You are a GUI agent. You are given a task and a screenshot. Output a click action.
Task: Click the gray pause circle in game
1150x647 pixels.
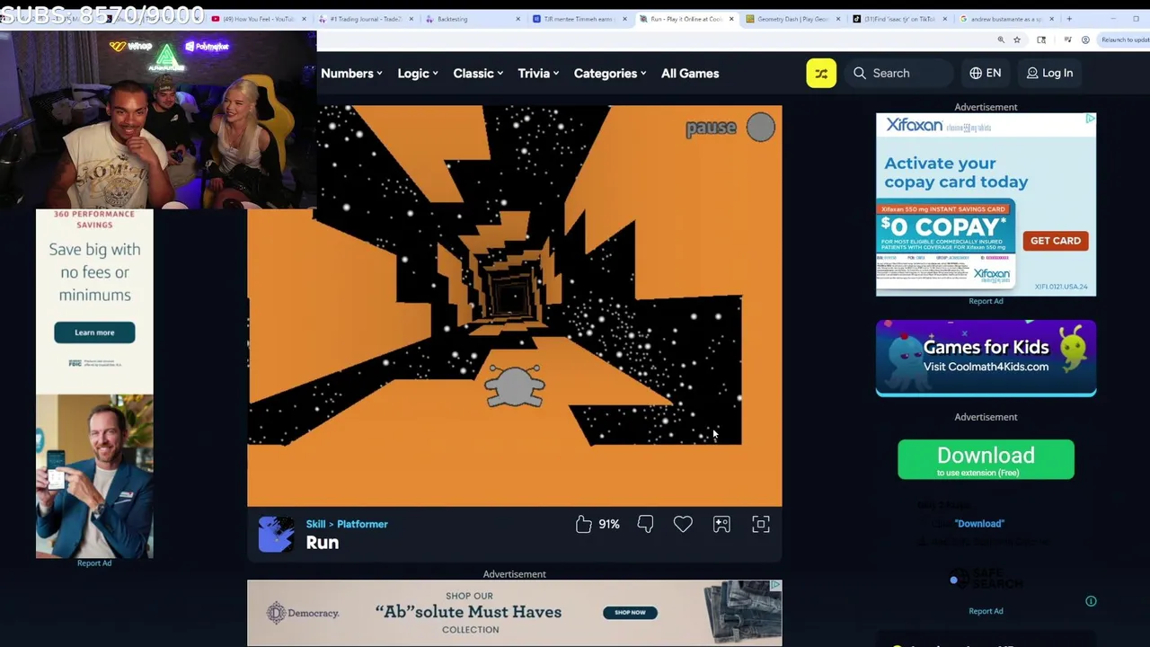[760, 128]
